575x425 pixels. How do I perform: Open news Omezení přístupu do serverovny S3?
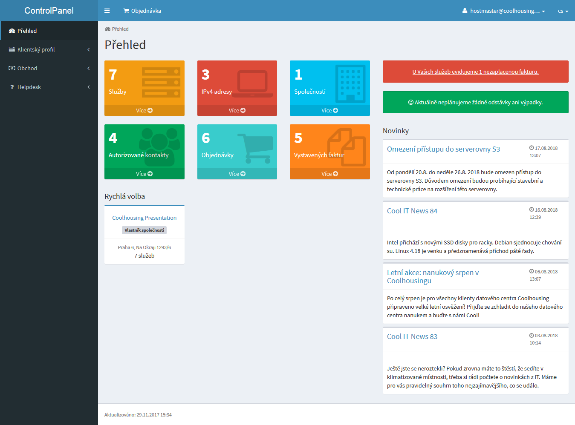443,149
